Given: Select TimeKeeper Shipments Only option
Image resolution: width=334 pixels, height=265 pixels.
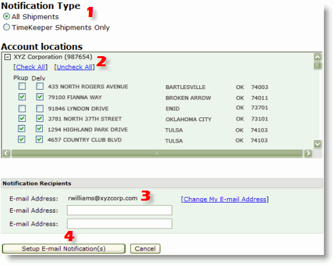Looking at the screenshot, I should (x=6, y=27).
